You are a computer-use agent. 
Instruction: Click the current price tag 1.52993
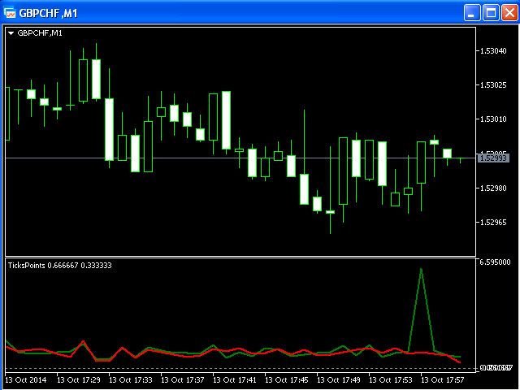click(493, 158)
